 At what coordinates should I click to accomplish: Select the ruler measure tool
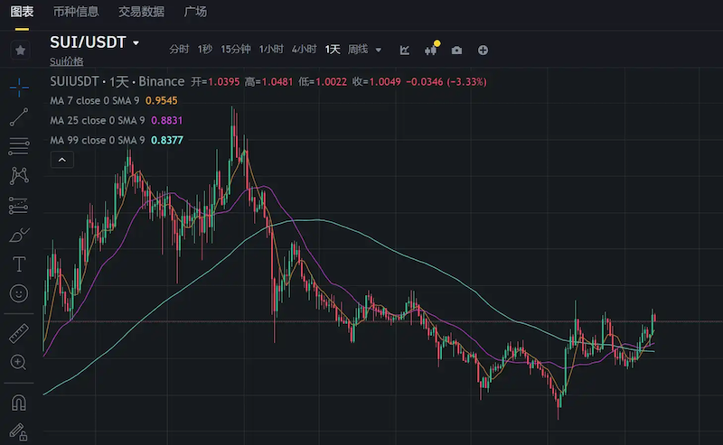18,333
